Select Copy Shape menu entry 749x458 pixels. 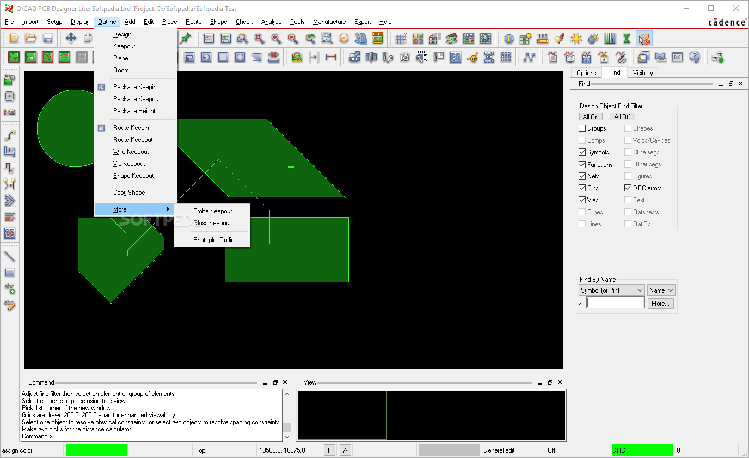pyautogui.click(x=129, y=193)
